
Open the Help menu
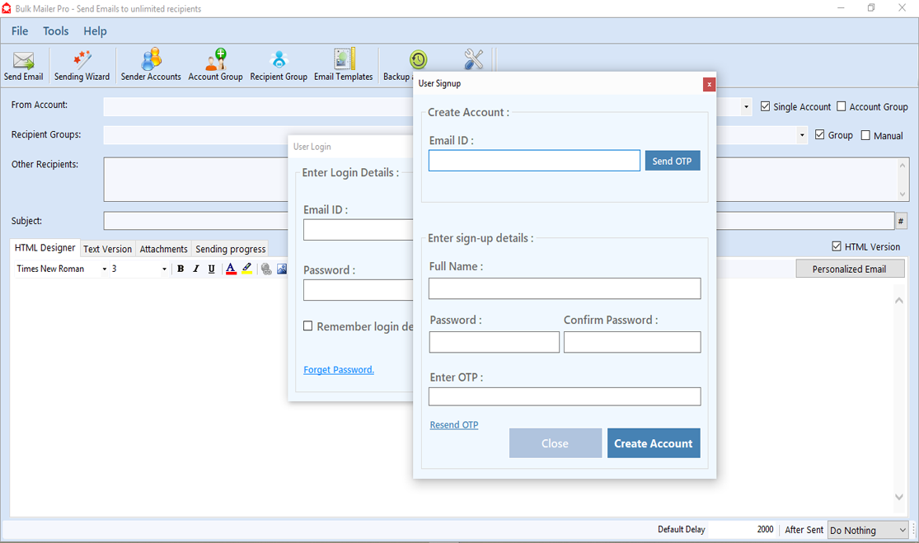(x=95, y=31)
